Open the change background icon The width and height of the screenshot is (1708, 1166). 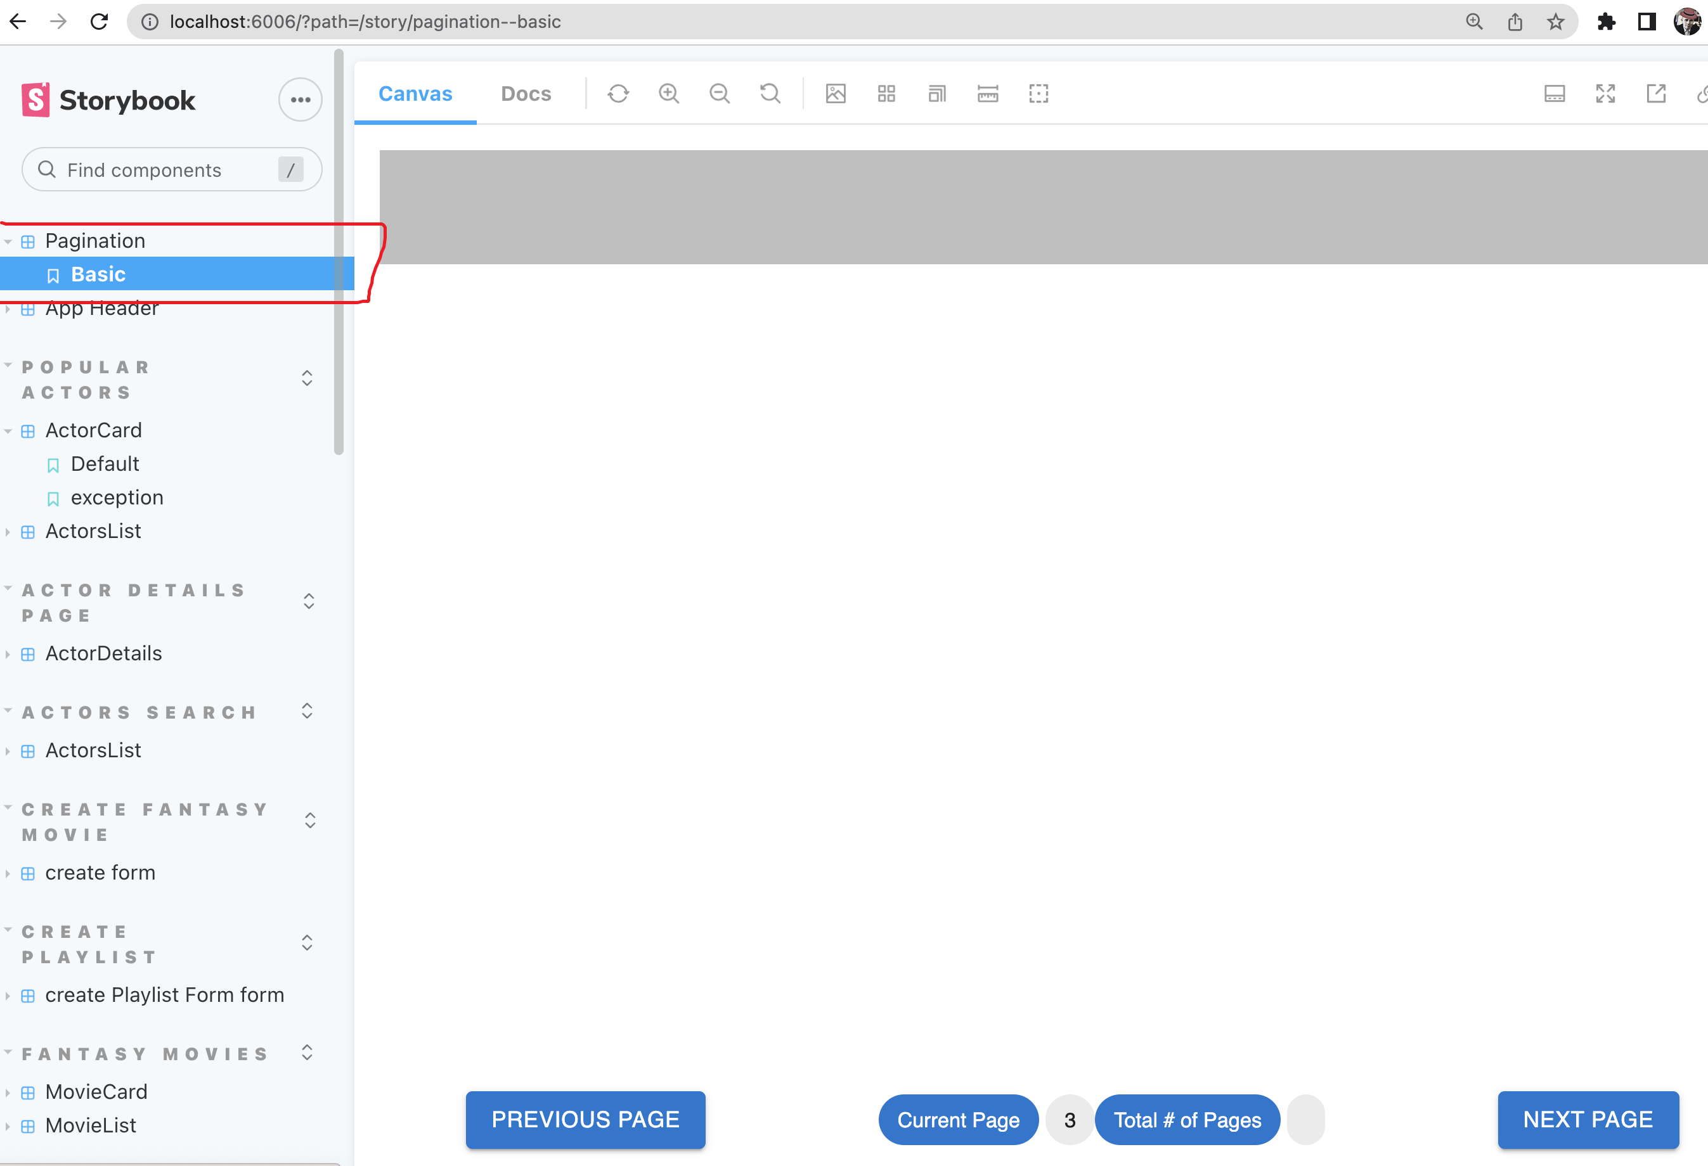(836, 94)
